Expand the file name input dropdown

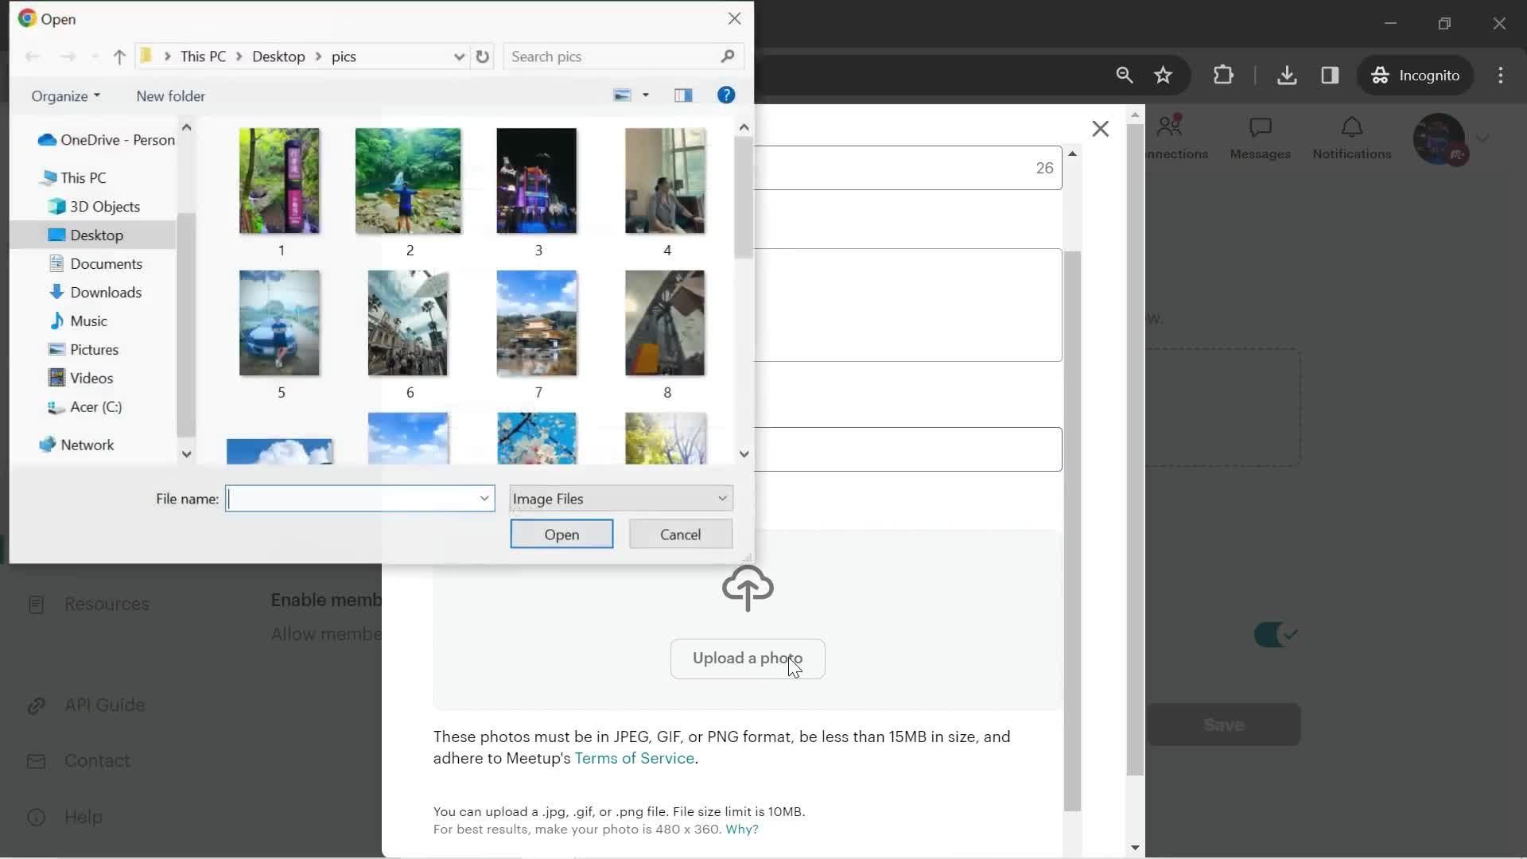tap(484, 498)
